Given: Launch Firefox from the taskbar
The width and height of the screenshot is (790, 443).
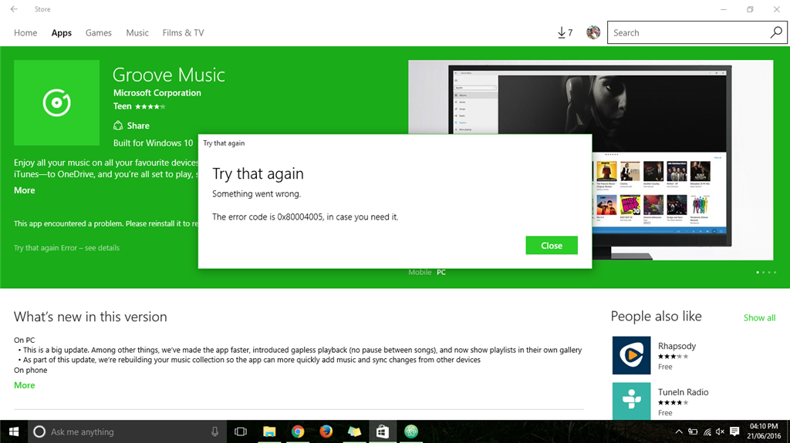Looking at the screenshot, I should (x=326, y=431).
